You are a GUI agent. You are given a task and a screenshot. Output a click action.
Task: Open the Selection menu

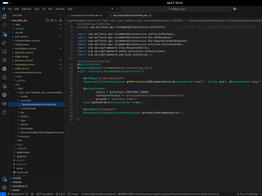point(26,9)
